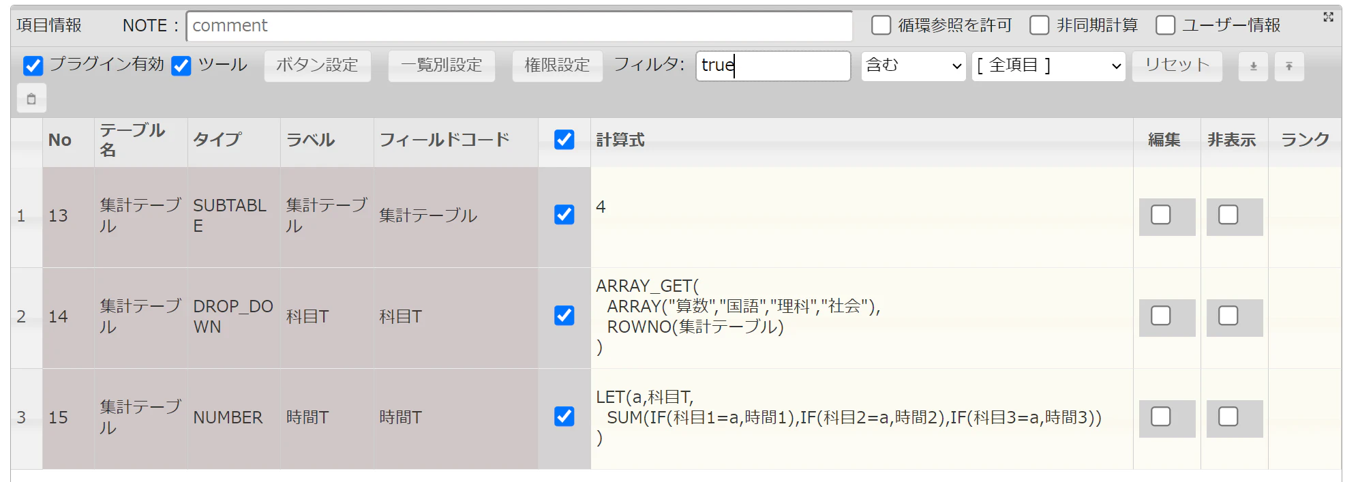This screenshot has height=482, width=1358.
Task: Check the ユーザー情報 option
Action: [x=1165, y=25]
